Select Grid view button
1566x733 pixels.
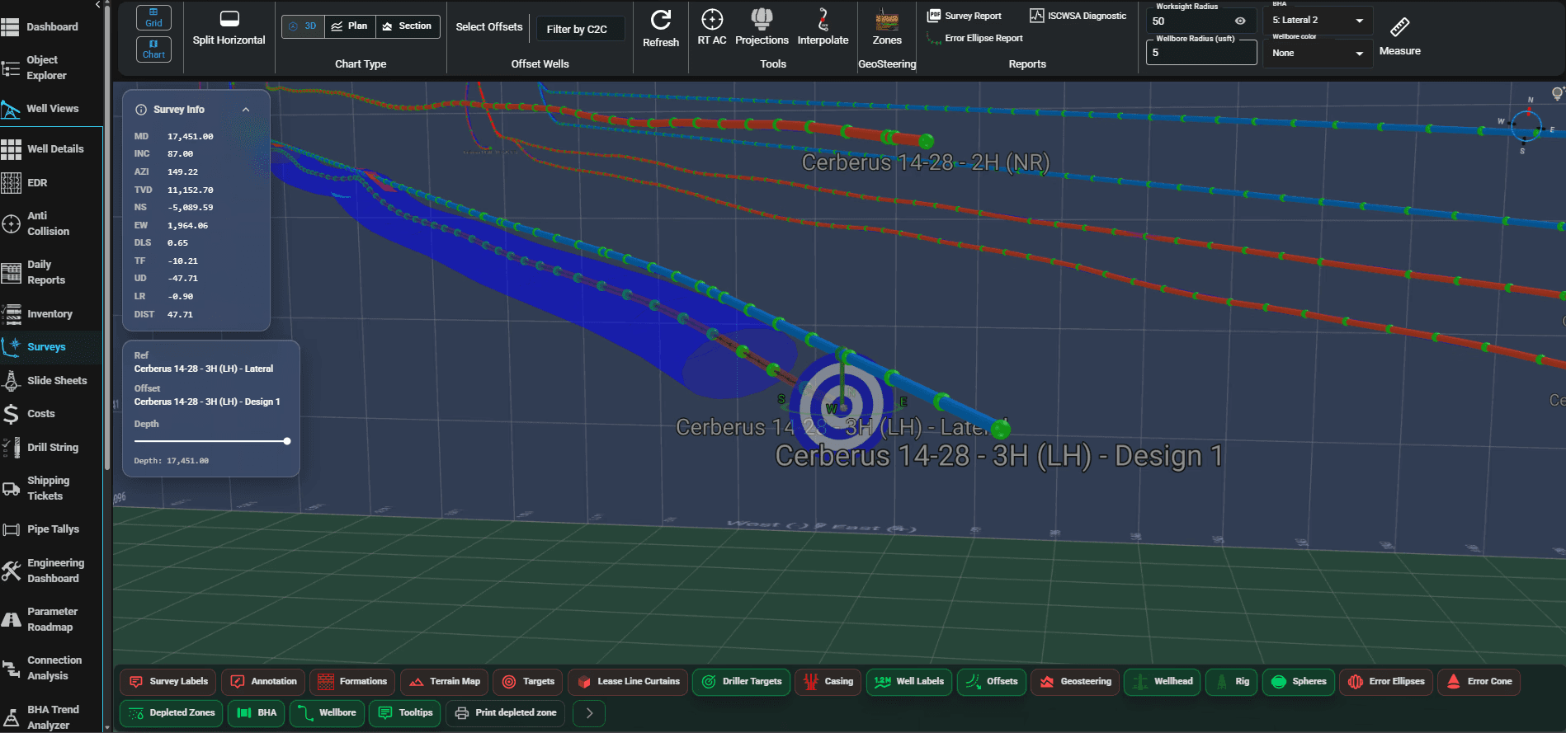tap(153, 18)
